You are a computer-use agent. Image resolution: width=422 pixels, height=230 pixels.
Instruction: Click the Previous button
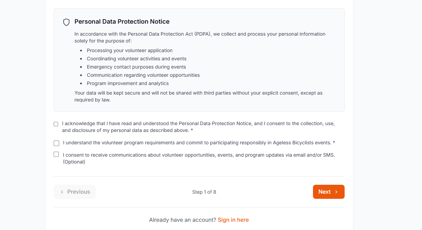75,192
